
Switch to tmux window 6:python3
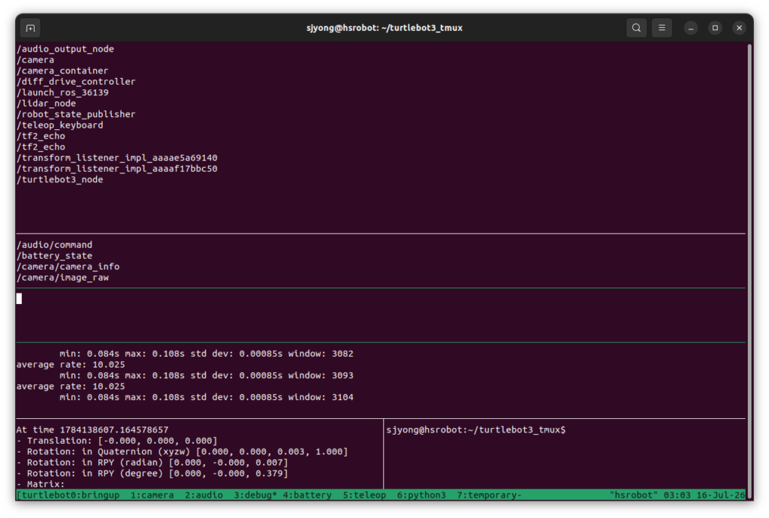tap(421, 495)
